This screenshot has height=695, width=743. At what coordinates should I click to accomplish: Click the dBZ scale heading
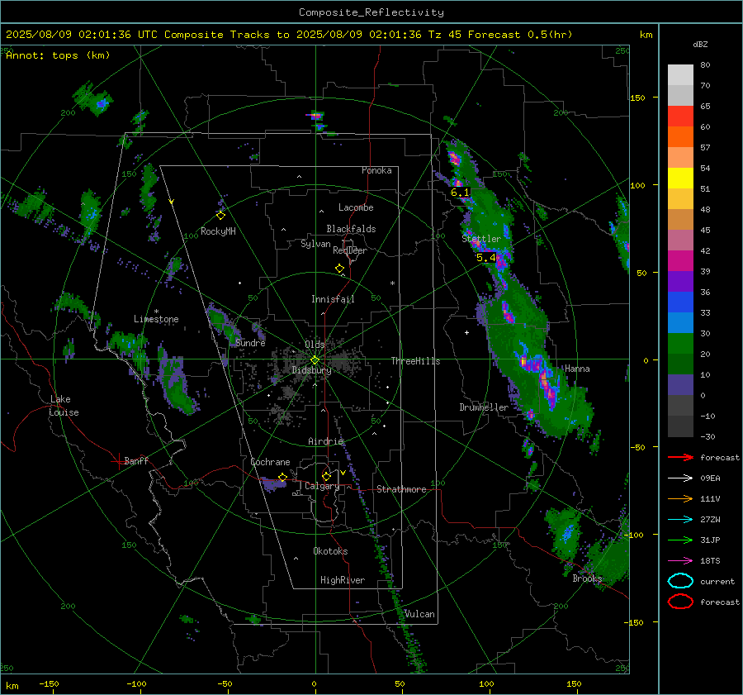click(700, 45)
